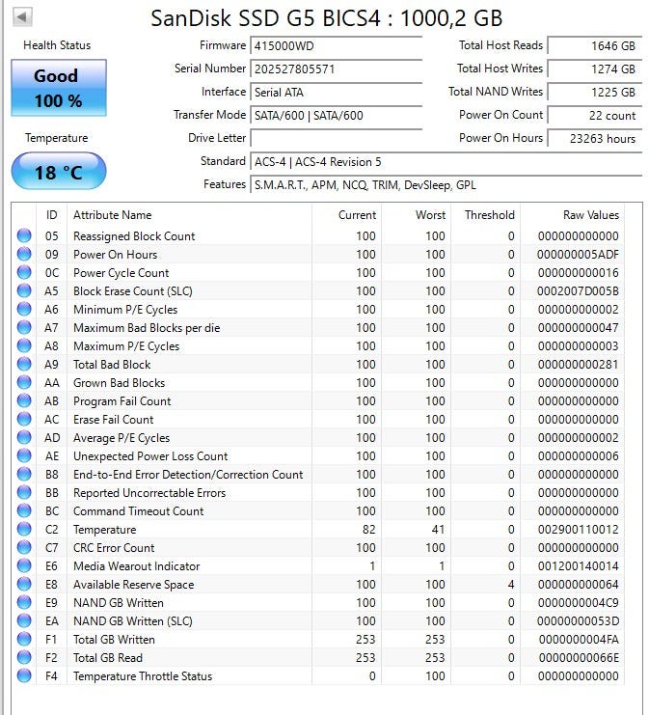
Task: Select the 'Reassigned Block Count' attribute name
Action: tap(134, 236)
